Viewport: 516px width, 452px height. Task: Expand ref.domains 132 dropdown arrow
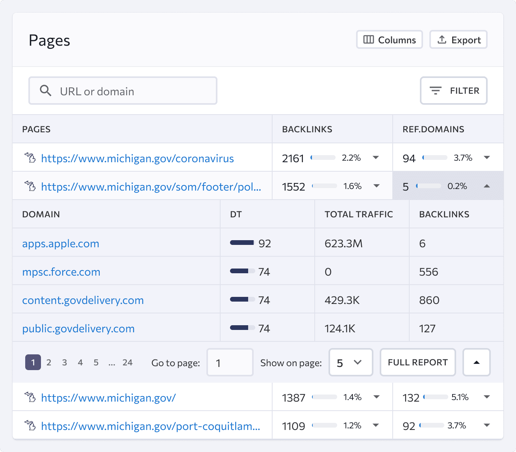pos(487,397)
